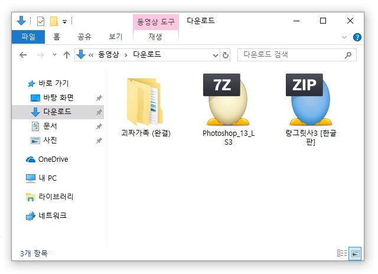
Task: Open the 재생 ribbon tab
Action: click(155, 37)
